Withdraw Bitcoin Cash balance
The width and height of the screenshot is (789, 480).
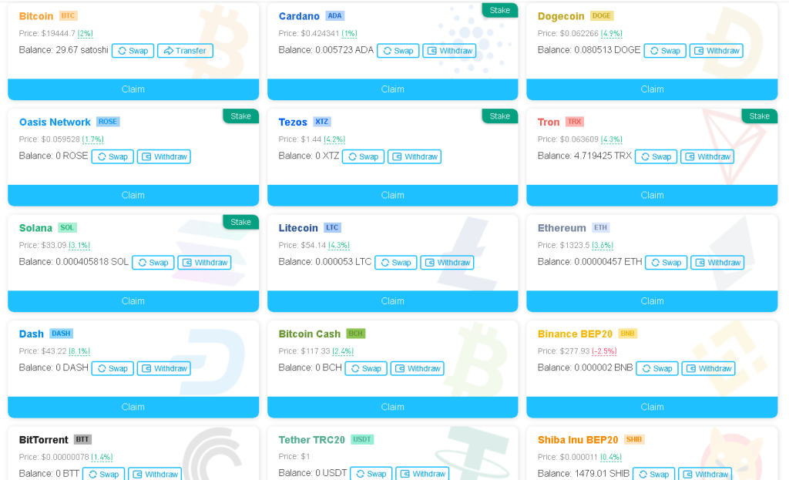[x=418, y=368]
